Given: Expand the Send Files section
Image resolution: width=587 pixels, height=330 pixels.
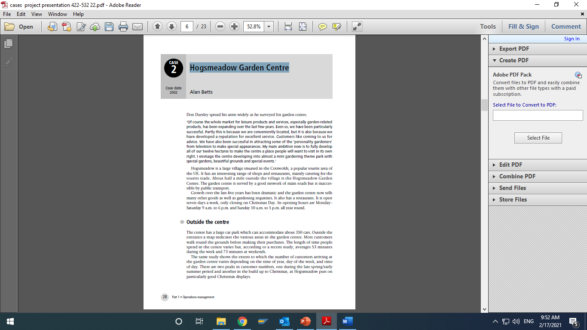Looking at the screenshot, I should pyautogui.click(x=537, y=188).
